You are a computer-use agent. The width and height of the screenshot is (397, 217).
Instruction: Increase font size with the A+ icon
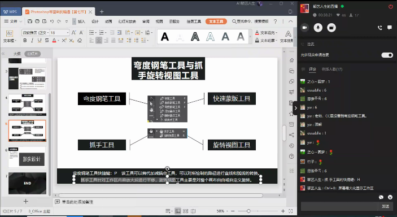click(x=73, y=32)
